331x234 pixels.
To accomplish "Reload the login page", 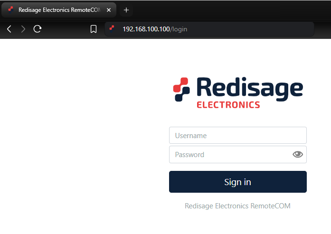I will pos(37,29).
